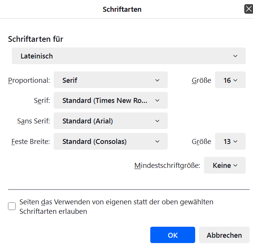Expand the Standard (Consolas) fixed-width dropdown
This screenshot has height=248, width=253.
[110, 142]
